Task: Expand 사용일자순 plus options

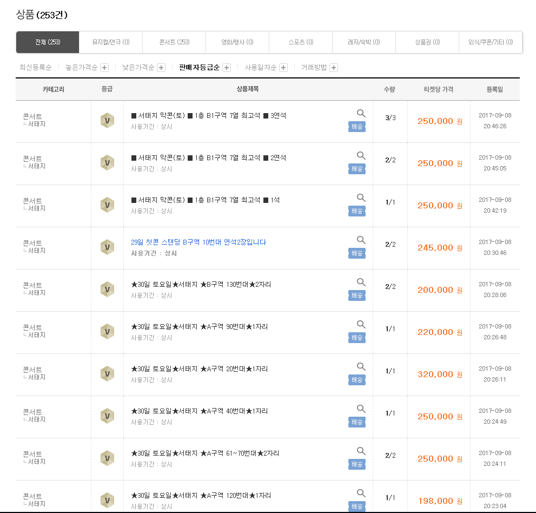Action: pos(283,68)
